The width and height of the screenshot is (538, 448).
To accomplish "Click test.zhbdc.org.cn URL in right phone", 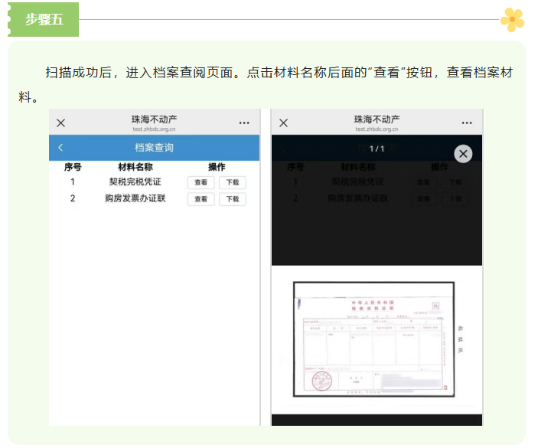I will [377, 129].
